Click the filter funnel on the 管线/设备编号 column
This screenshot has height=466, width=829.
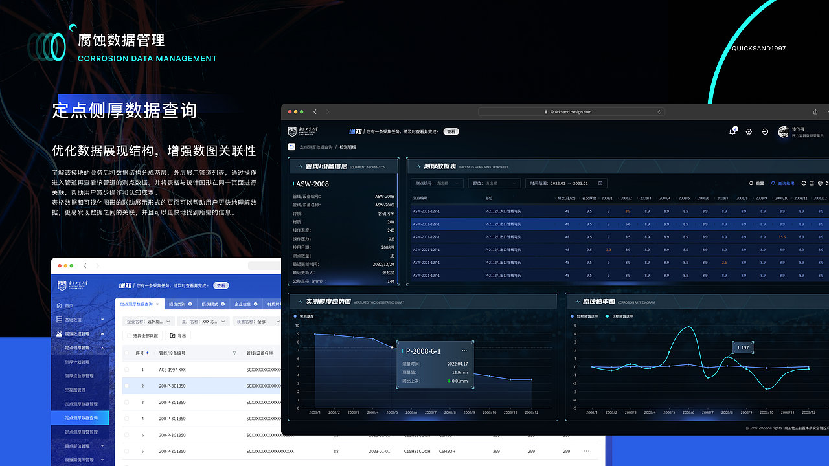coord(234,352)
